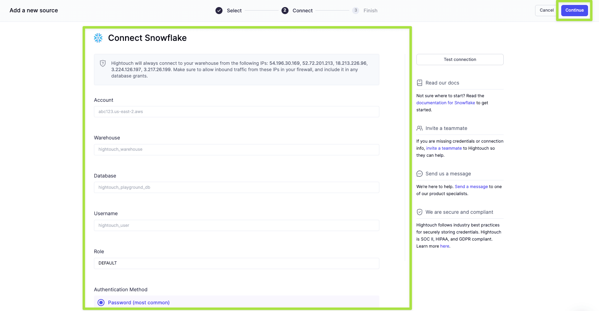Open documentation for Snowflake link
Image resolution: width=599 pixels, height=311 pixels.
(x=445, y=103)
